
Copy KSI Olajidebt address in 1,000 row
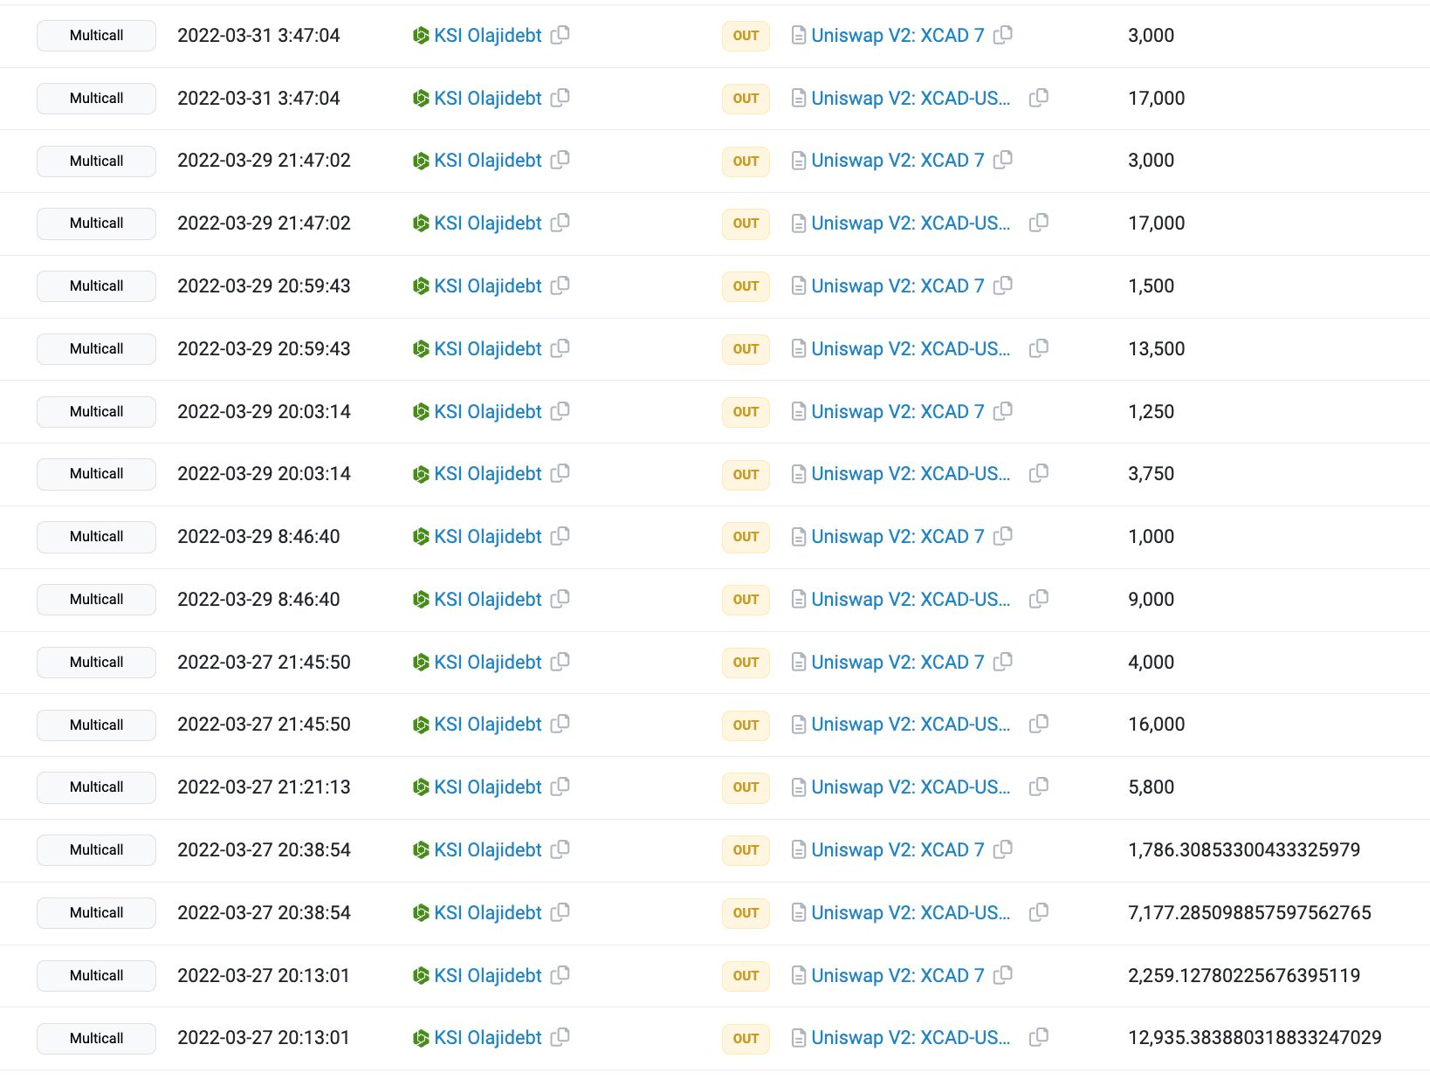[560, 536]
